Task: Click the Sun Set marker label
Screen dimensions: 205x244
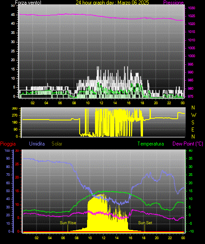Action: coord(145,223)
